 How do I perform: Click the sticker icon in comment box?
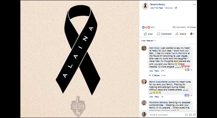point(194,115)
